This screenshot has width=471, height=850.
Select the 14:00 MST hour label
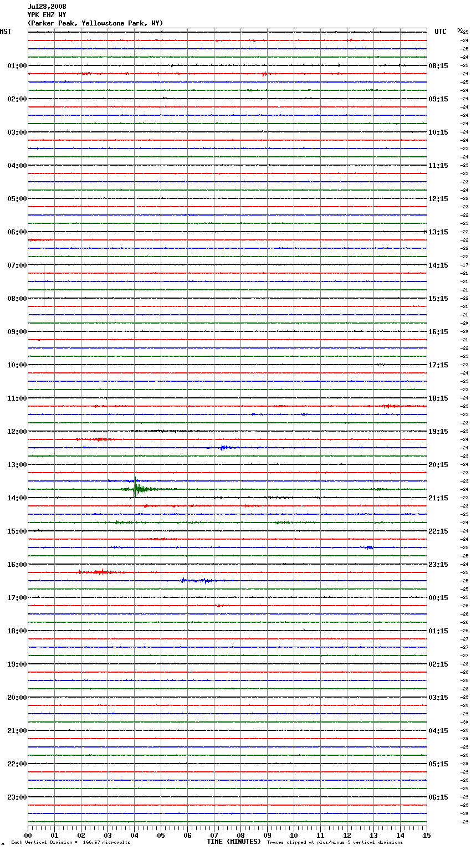(x=17, y=498)
